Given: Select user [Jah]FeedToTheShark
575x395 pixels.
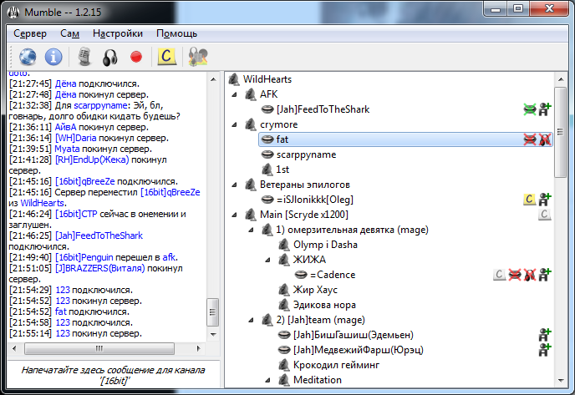Looking at the screenshot, I should point(323,109).
